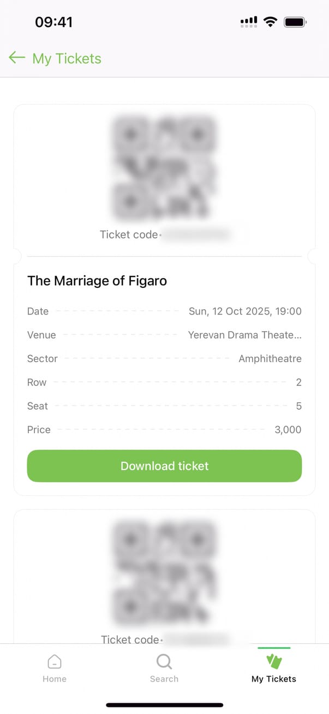Click the 09:41 status bar clock
The width and height of the screenshot is (329, 714).
(x=53, y=22)
